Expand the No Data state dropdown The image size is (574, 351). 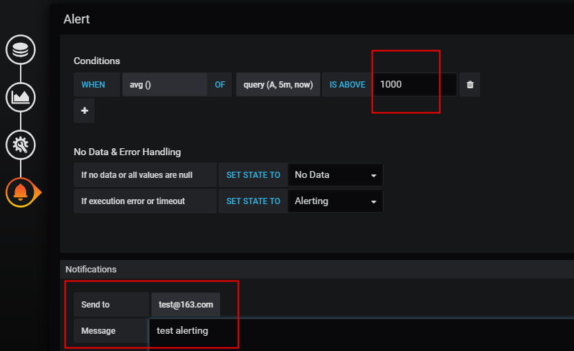point(335,175)
